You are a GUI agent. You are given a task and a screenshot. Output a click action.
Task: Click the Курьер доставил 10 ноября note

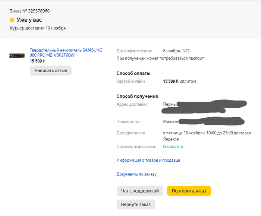[38, 28]
